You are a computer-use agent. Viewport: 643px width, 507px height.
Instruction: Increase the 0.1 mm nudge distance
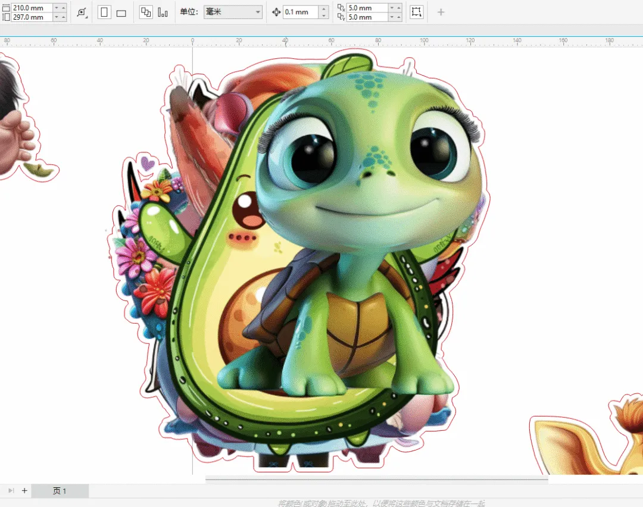pyautogui.click(x=323, y=10)
